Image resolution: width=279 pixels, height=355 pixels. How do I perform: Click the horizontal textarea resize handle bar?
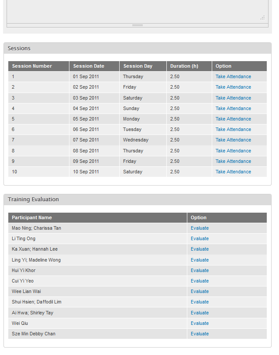tap(138, 25)
